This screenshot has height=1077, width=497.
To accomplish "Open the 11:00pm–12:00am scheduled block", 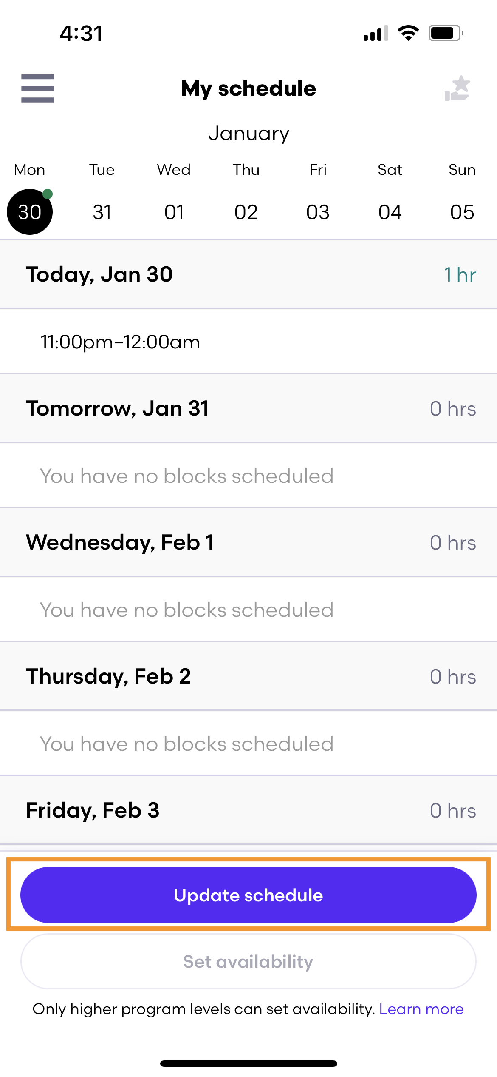I will 248,342.
